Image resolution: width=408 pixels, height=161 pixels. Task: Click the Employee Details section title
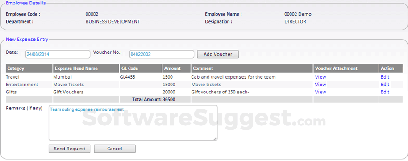pyautogui.click(x=26, y=3)
